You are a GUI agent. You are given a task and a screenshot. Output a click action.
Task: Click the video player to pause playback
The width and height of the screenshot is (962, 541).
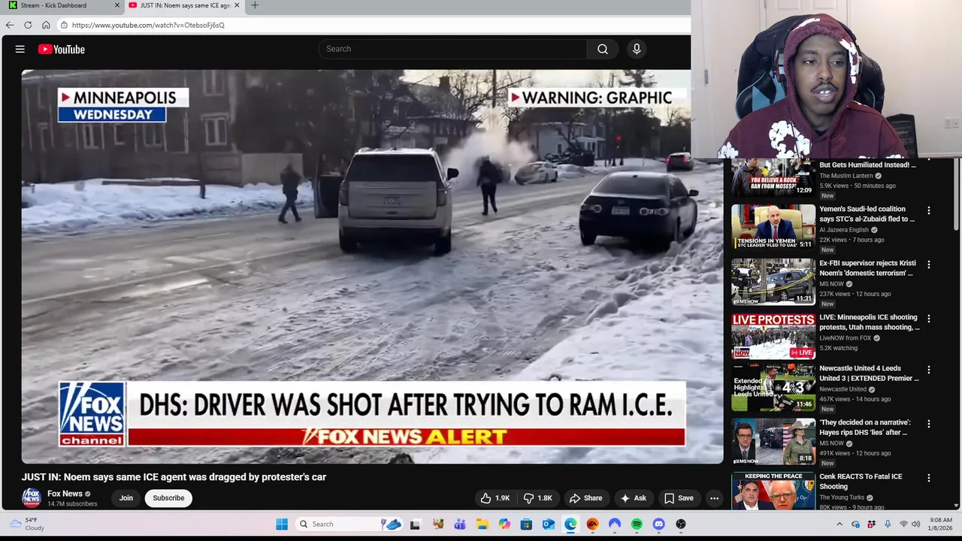pyautogui.click(x=372, y=267)
